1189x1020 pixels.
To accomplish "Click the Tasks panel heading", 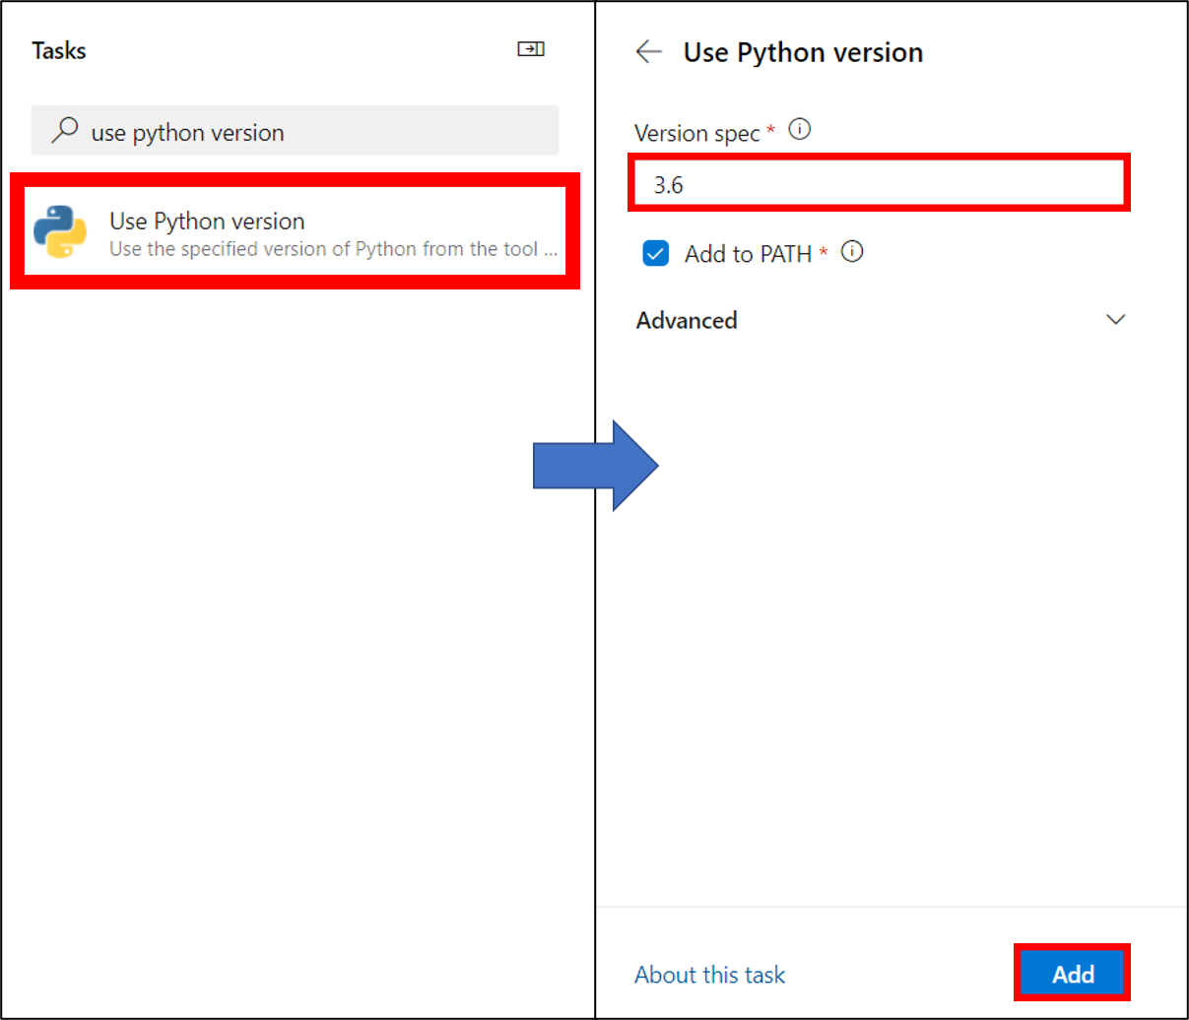I will 59,51.
